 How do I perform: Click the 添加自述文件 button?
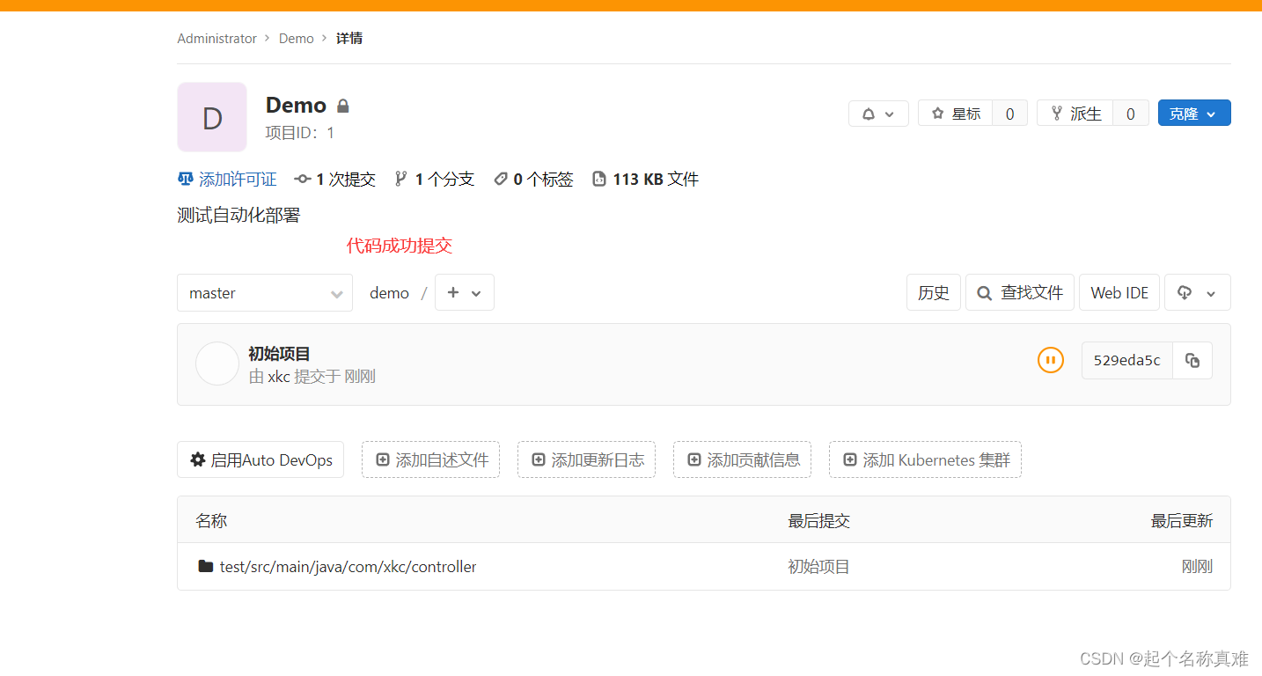pos(430,459)
